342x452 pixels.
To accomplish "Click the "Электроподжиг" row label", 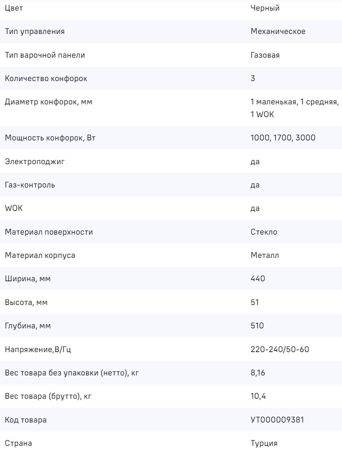I will [x=34, y=161].
